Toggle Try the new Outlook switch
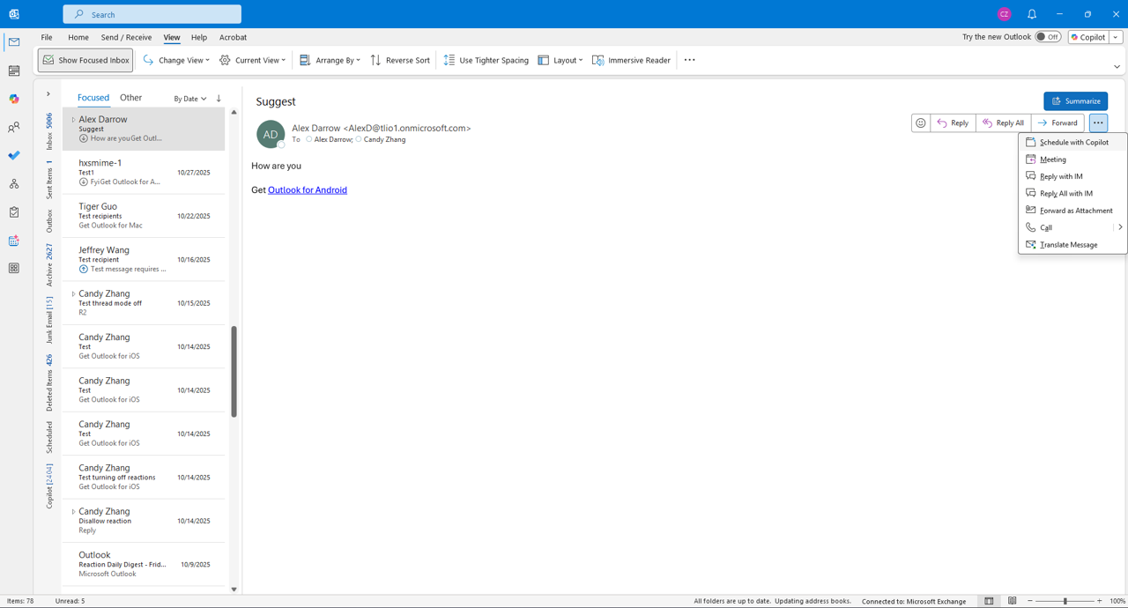The image size is (1128, 608). [x=1047, y=37]
